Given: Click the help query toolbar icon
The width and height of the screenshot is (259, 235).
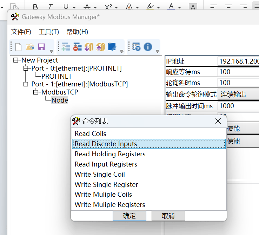Looking at the screenshot, I should coord(136,47).
